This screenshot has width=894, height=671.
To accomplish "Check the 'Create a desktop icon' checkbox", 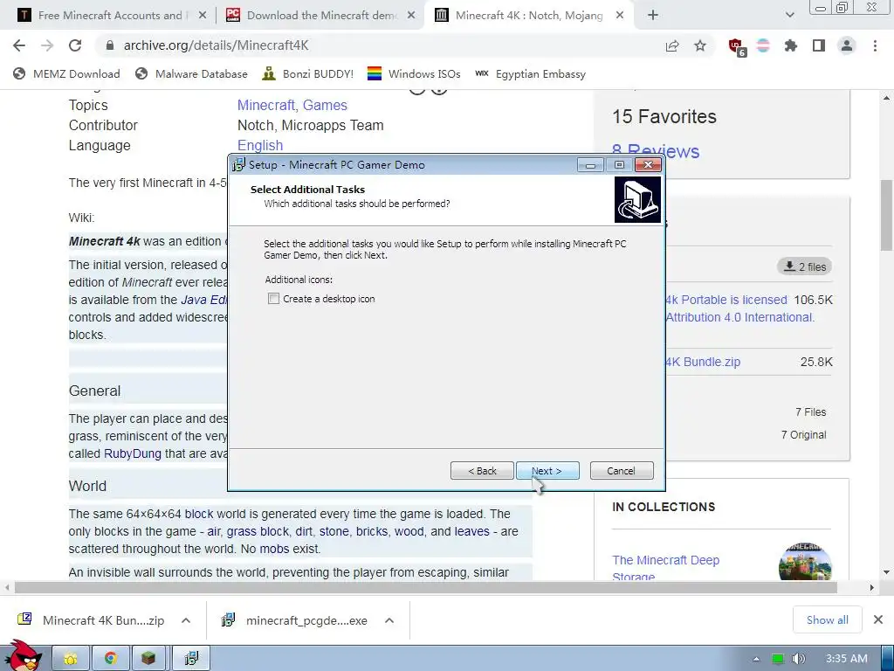I will pos(273,299).
